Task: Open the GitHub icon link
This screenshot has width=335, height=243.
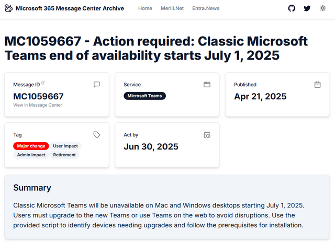Action: pos(292,8)
